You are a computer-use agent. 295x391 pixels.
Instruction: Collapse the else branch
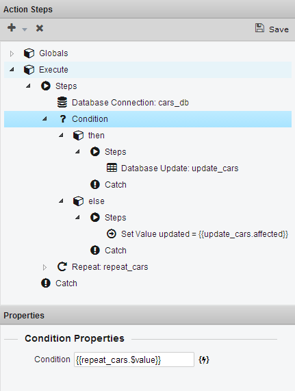(x=61, y=201)
